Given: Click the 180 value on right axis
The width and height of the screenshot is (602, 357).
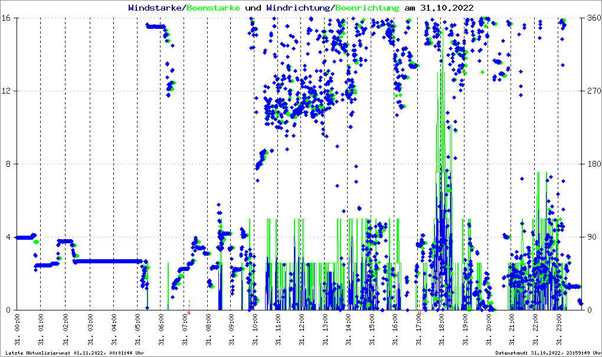Looking at the screenshot, I should coord(592,164).
